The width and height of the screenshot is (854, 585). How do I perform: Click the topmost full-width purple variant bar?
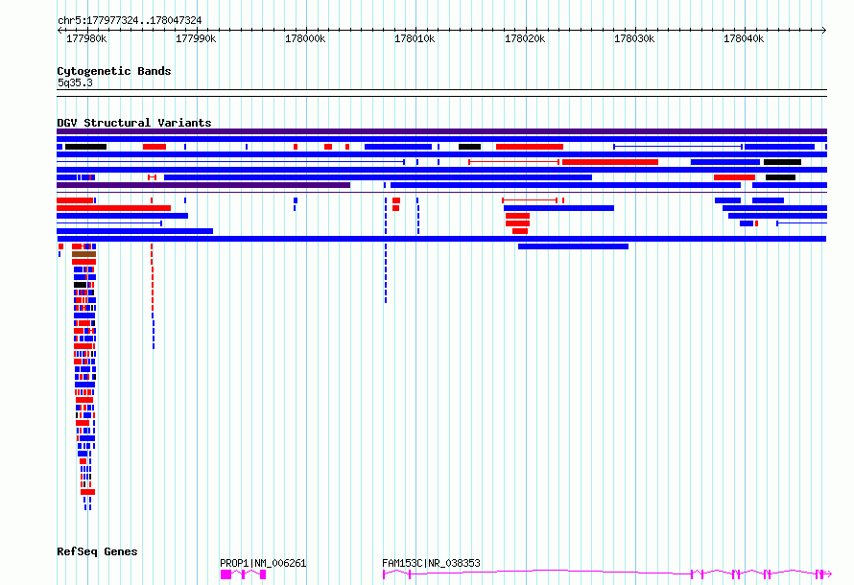(x=441, y=131)
